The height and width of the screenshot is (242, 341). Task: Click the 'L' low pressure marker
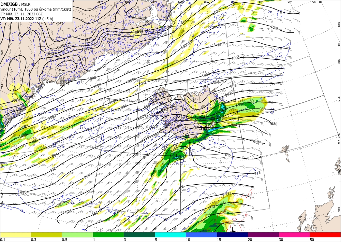pos(233,229)
